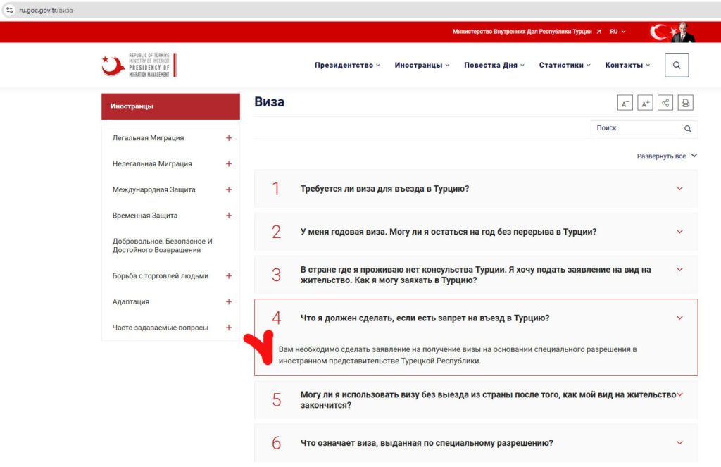
Task: Click into the Поиск search field
Action: pyautogui.click(x=634, y=128)
